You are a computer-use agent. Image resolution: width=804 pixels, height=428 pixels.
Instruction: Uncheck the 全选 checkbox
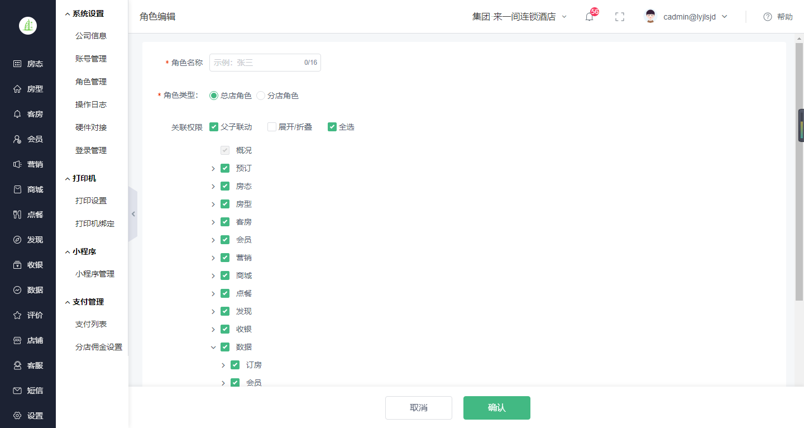pyautogui.click(x=332, y=127)
